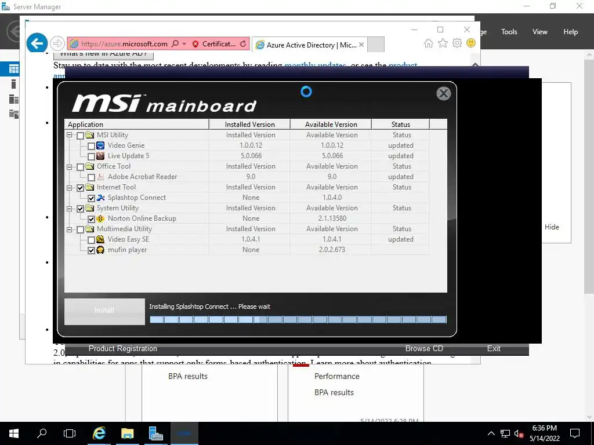Click the Product Registration menu item
Viewport: 594px width, 445px height.
[123, 348]
